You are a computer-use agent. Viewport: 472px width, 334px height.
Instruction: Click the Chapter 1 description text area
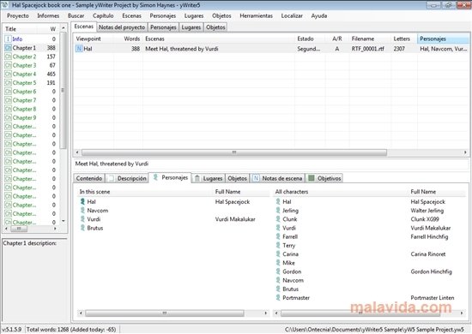(34, 281)
